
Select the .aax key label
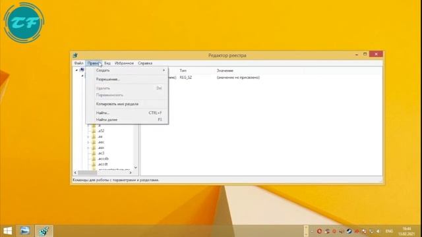point(101,147)
